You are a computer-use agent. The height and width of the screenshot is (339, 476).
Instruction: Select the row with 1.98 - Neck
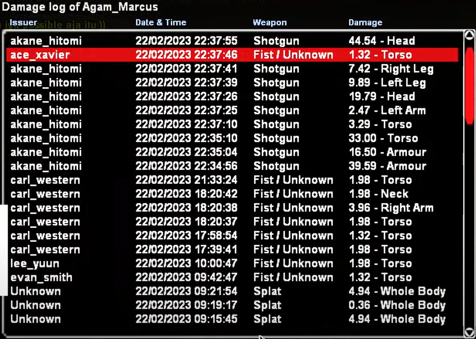[232, 194]
